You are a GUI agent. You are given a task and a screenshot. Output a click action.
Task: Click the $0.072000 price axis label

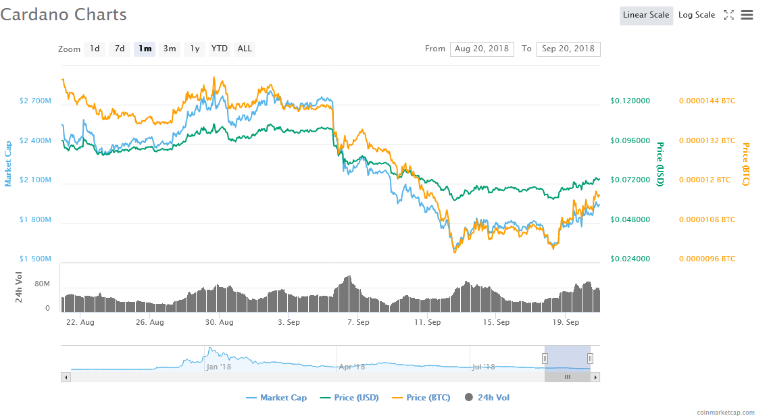630,180
